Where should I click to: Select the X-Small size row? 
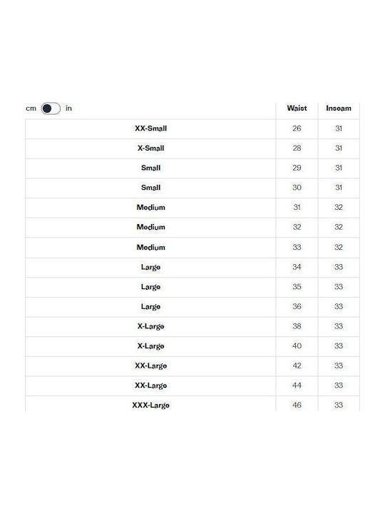(192, 148)
